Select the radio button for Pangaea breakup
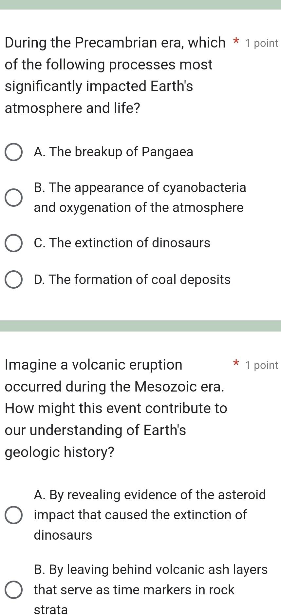Viewport: 281px width, 615px height. tap(14, 152)
